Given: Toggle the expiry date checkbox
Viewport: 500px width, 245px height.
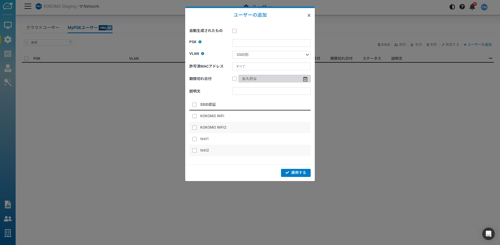Looking at the screenshot, I should (234, 79).
